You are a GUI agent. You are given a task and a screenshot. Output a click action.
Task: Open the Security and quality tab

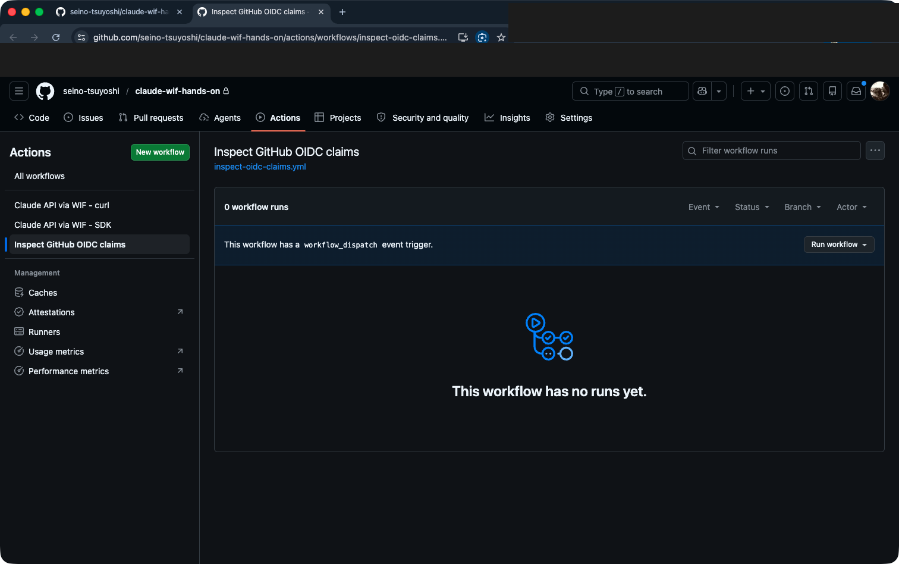point(423,118)
